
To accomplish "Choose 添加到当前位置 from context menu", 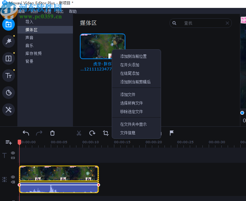I will coord(136,56).
